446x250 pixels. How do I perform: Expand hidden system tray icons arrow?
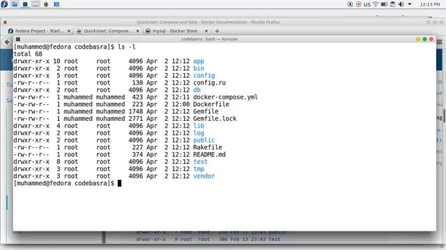(x=410, y=4)
